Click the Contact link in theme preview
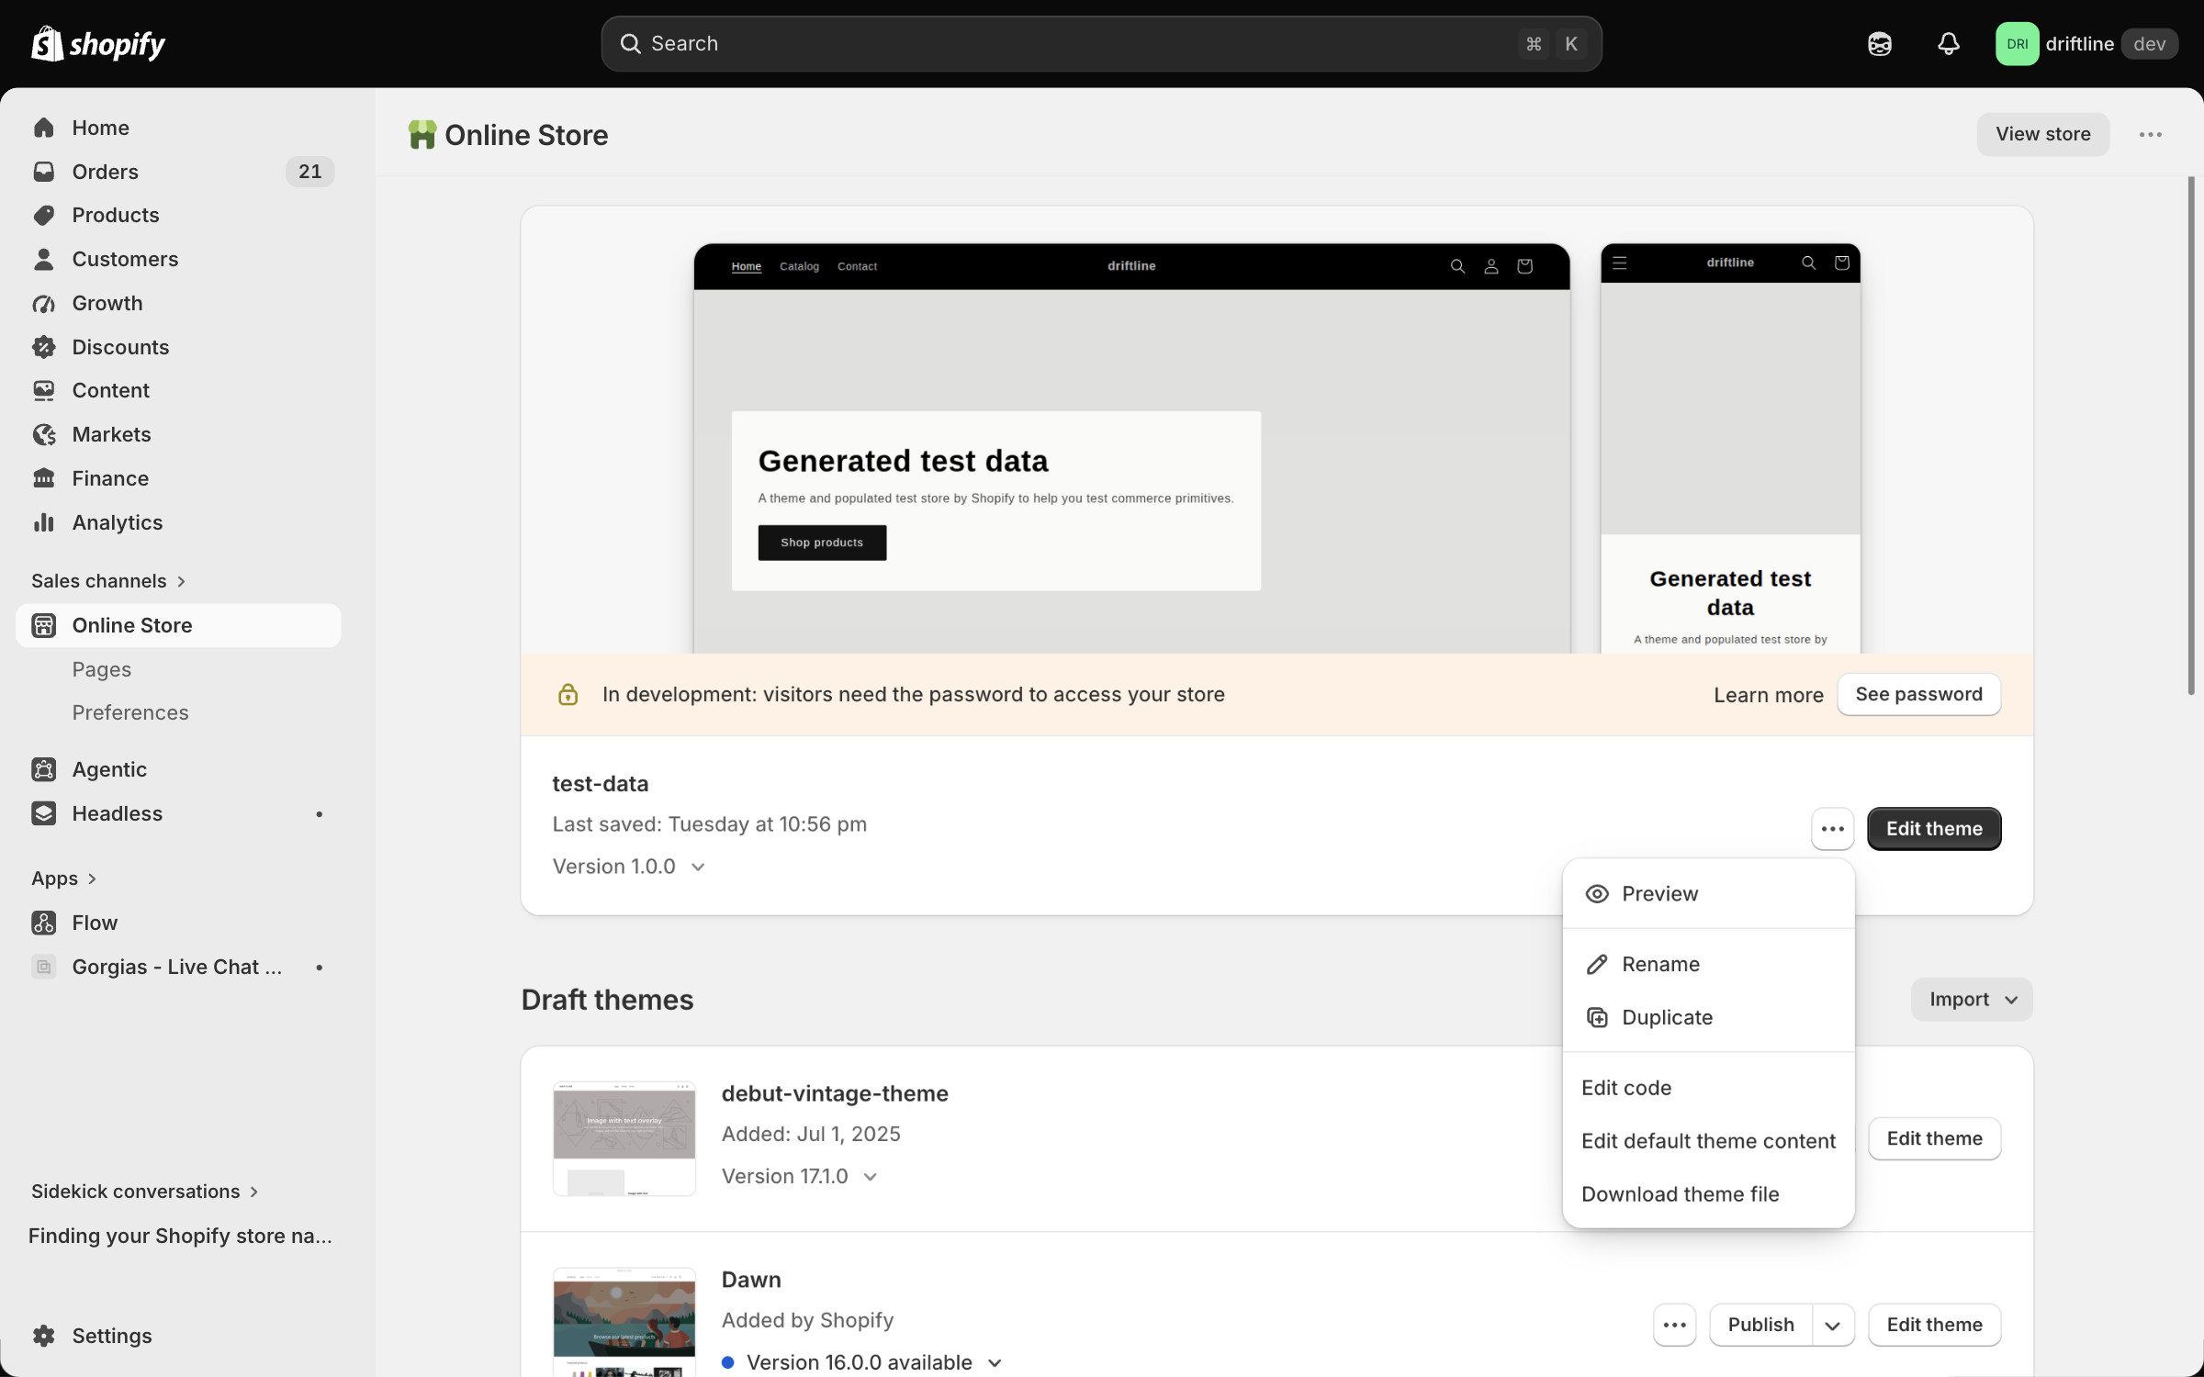The width and height of the screenshot is (2204, 1377). (857, 266)
